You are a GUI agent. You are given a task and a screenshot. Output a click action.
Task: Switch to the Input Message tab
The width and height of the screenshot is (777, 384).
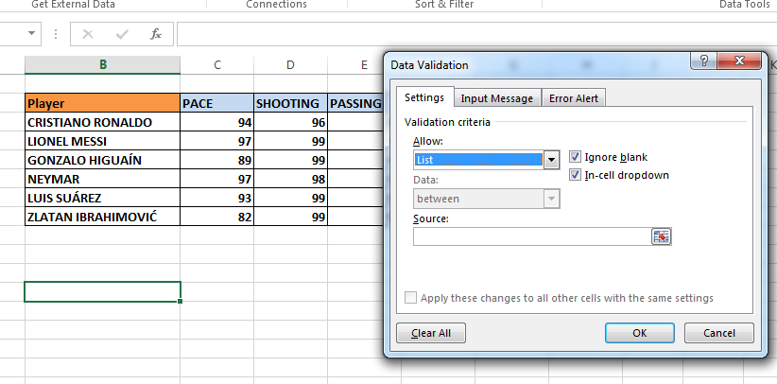point(497,98)
